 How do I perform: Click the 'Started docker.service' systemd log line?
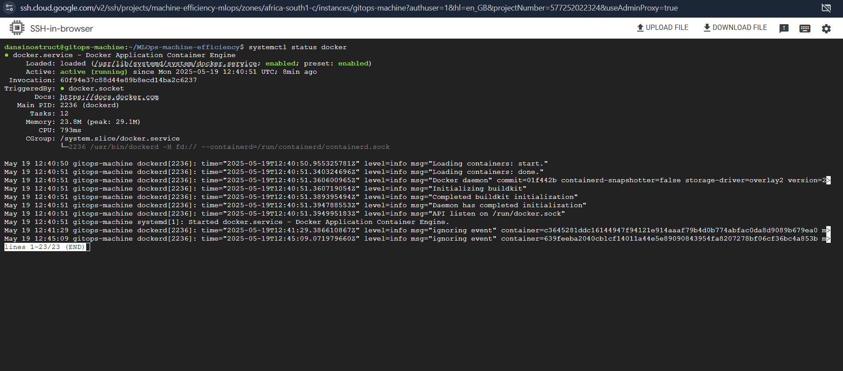tap(227, 222)
